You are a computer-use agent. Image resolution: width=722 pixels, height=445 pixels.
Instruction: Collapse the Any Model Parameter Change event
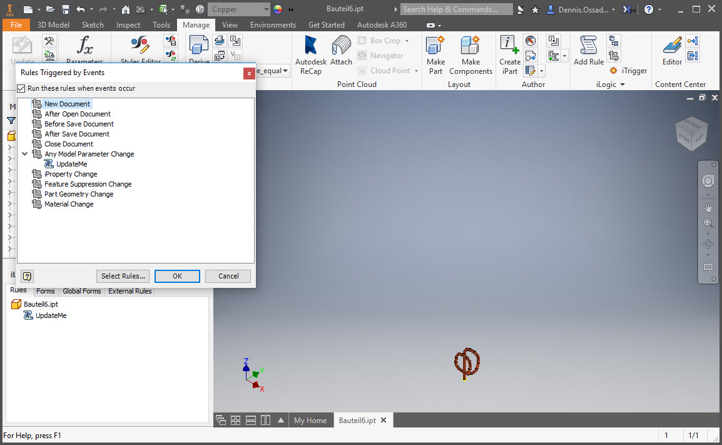tap(25, 153)
